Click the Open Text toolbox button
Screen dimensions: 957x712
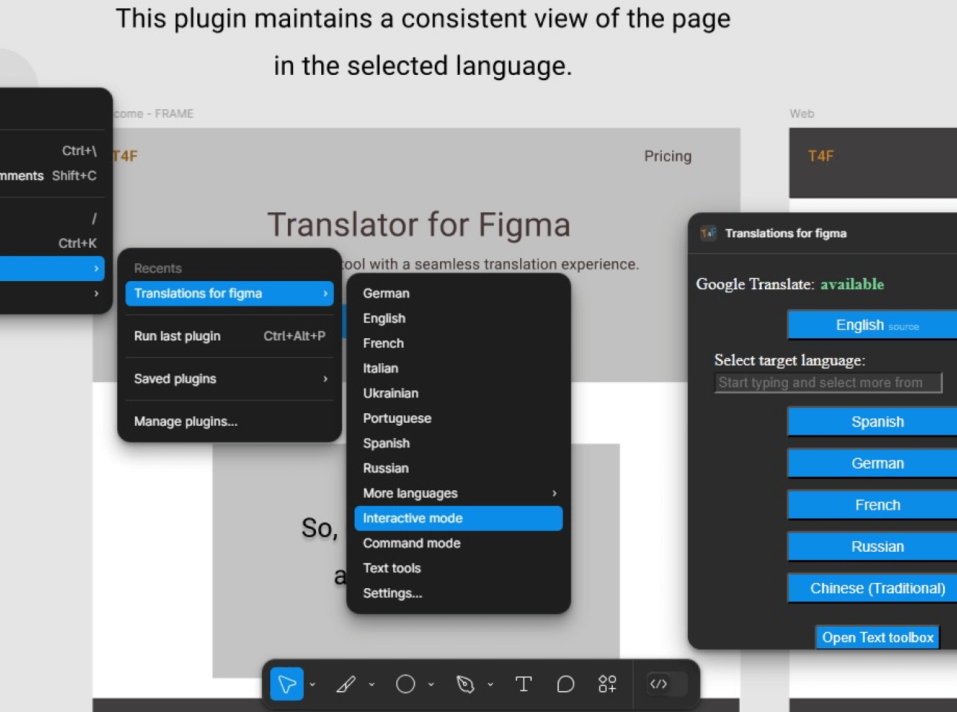click(x=877, y=638)
